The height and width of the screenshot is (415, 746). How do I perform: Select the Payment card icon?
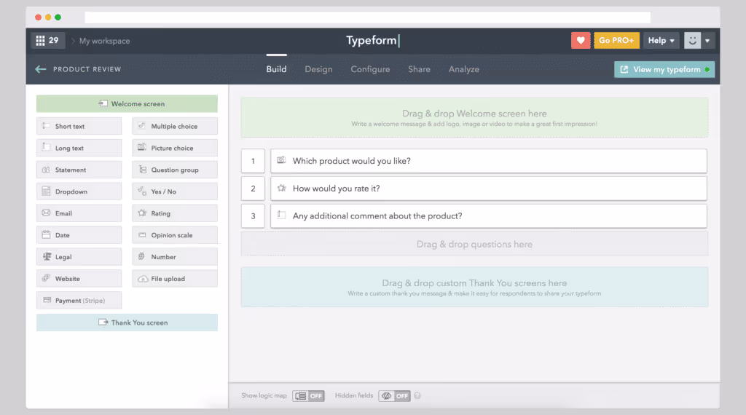pos(47,300)
